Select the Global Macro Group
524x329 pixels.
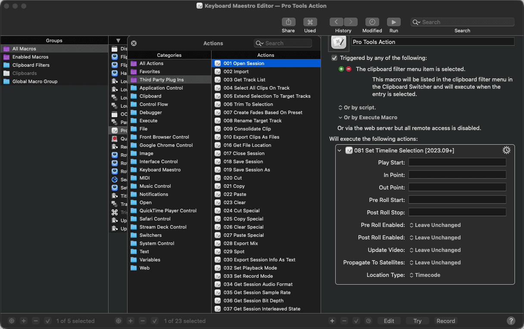click(54, 81)
